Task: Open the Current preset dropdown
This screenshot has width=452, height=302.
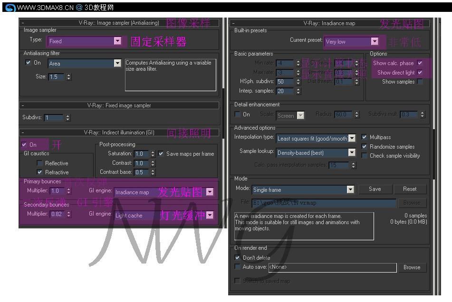Action: click(351, 42)
